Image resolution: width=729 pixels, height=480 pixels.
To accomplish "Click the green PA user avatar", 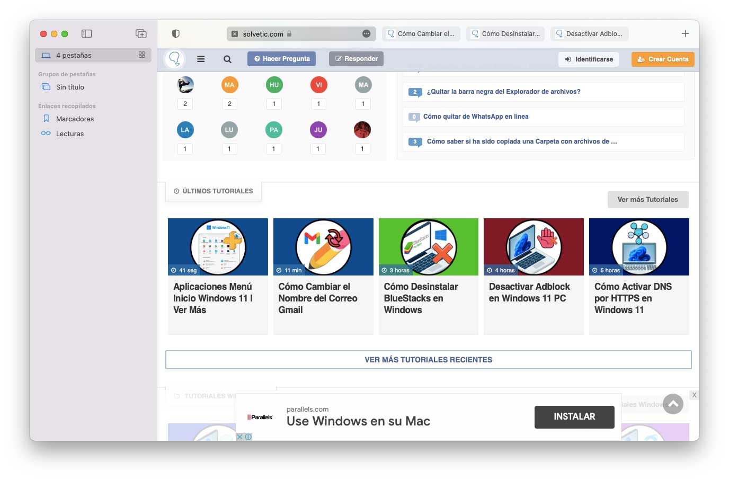I will tap(274, 130).
